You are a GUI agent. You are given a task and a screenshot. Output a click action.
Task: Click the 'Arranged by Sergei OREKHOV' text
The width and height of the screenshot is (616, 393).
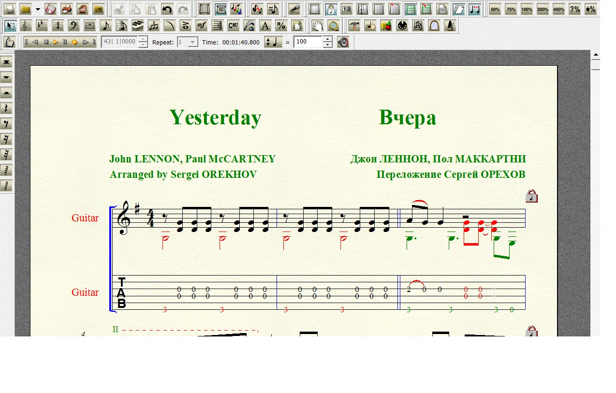coord(183,175)
